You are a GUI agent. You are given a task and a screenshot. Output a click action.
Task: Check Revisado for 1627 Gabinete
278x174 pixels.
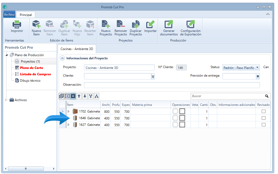coord(264,125)
